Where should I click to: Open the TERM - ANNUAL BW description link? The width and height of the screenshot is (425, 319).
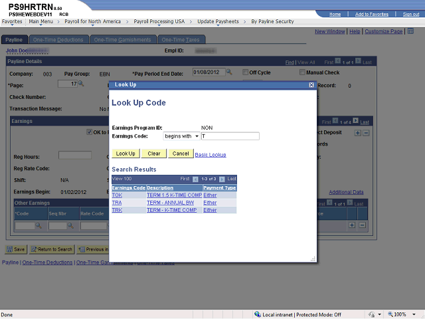[x=170, y=203]
